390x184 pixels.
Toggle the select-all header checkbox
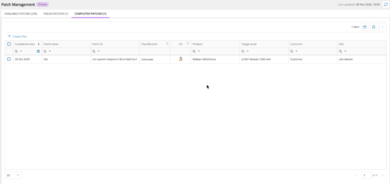pos(9,44)
